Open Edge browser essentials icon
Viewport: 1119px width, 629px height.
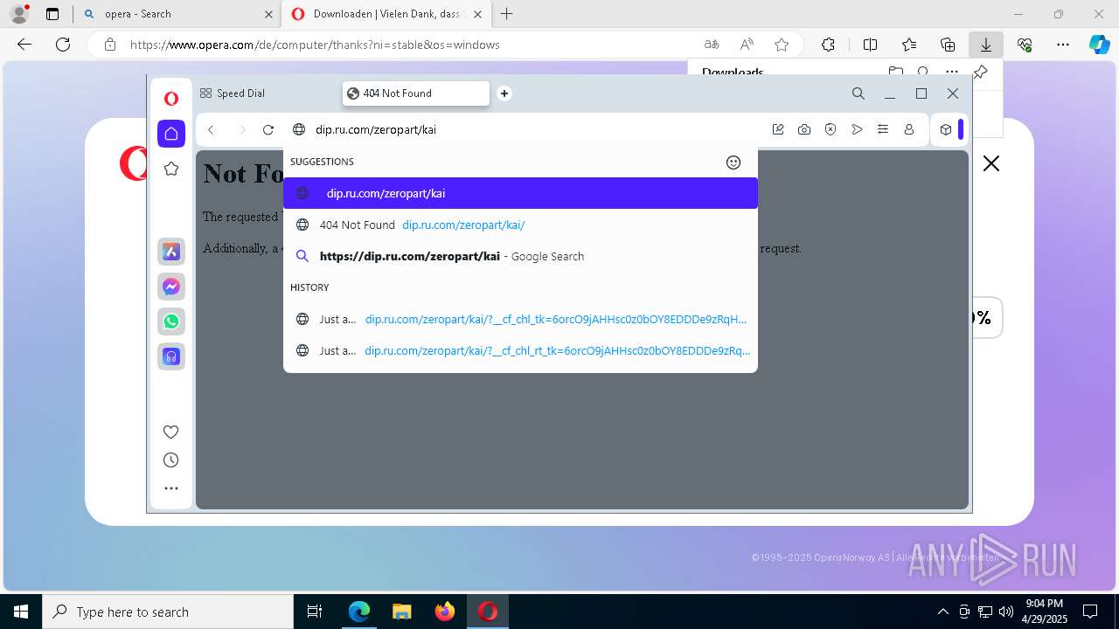click(x=1025, y=45)
